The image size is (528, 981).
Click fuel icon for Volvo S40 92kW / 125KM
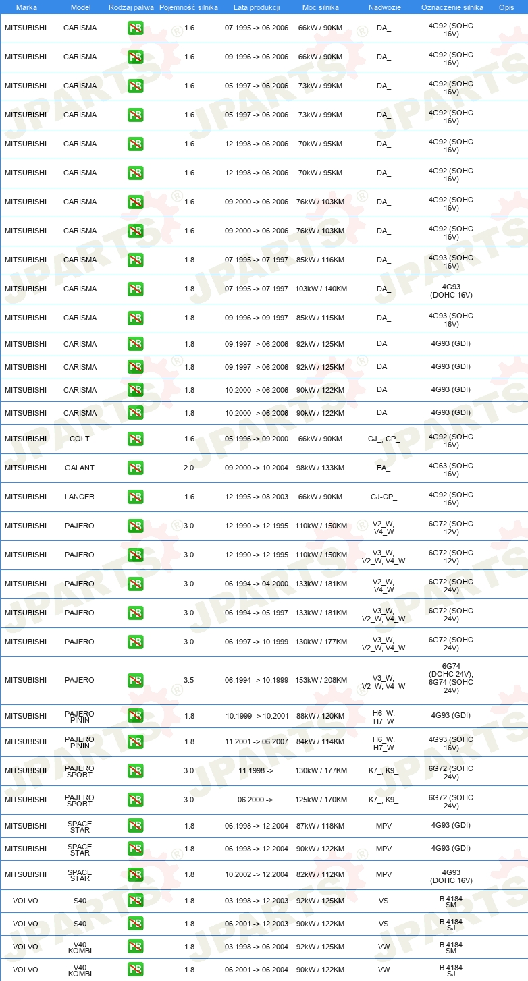pos(135,901)
